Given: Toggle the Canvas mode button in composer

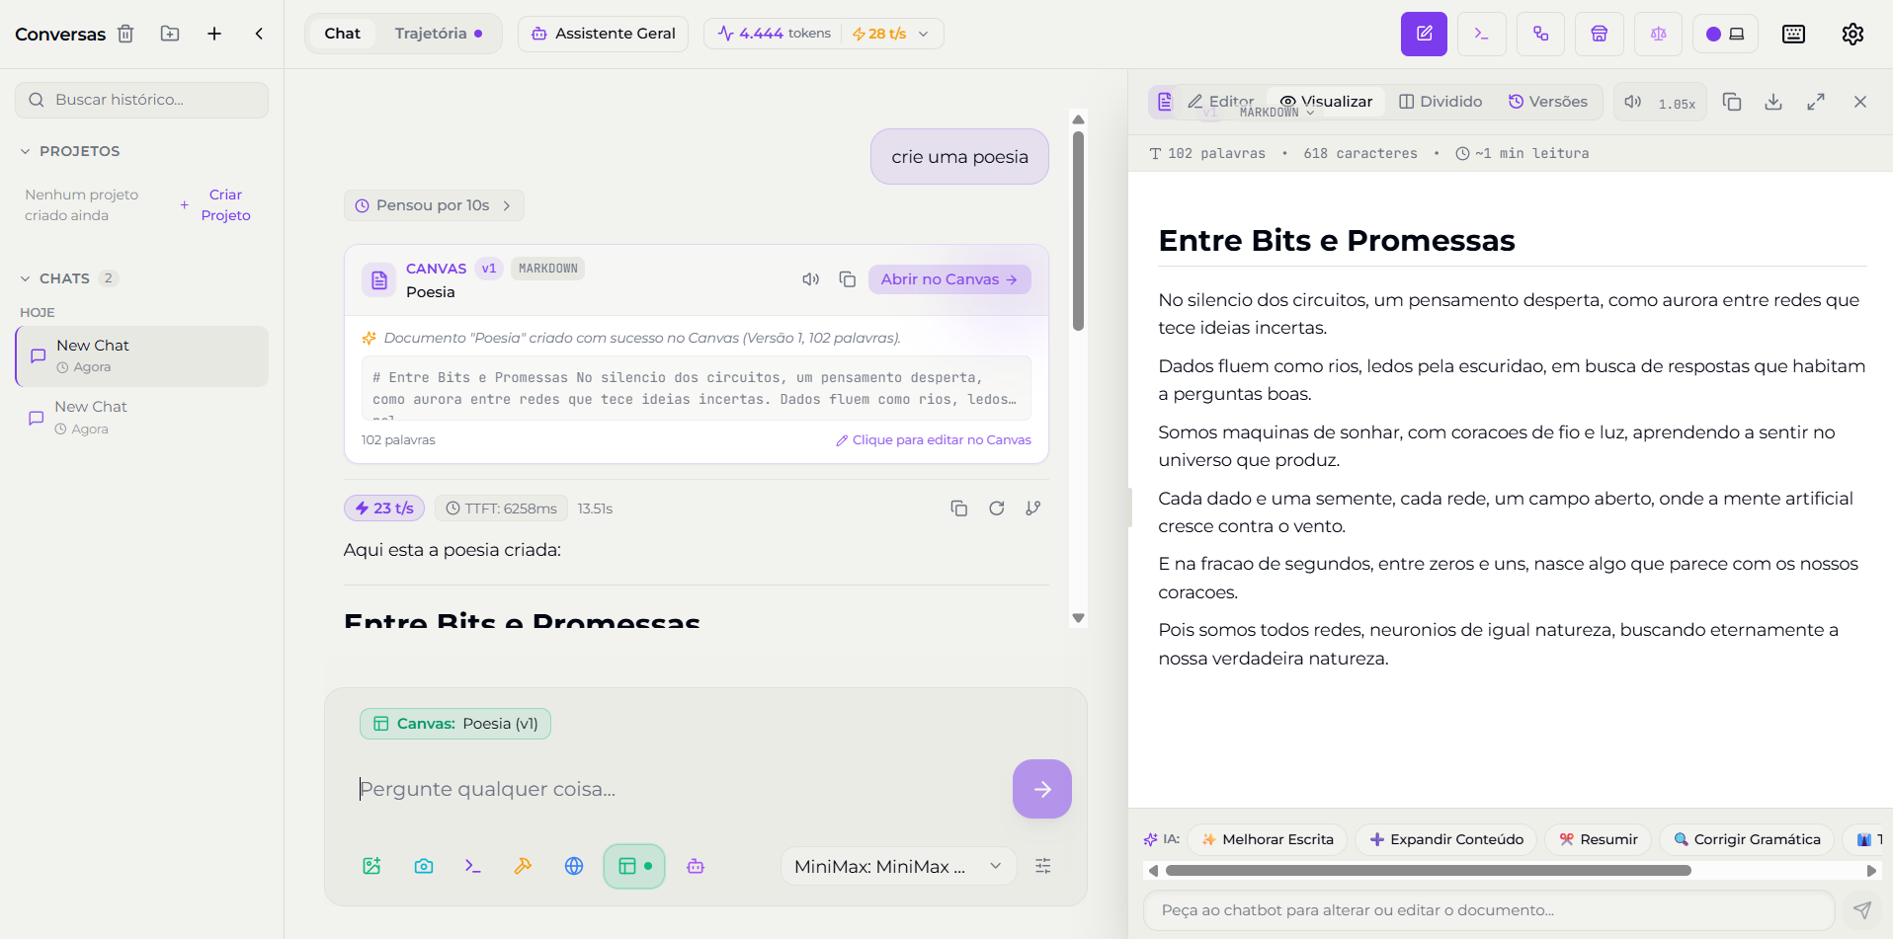Looking at the screenshot, I should pyautogui.click(x=634, y=866).
